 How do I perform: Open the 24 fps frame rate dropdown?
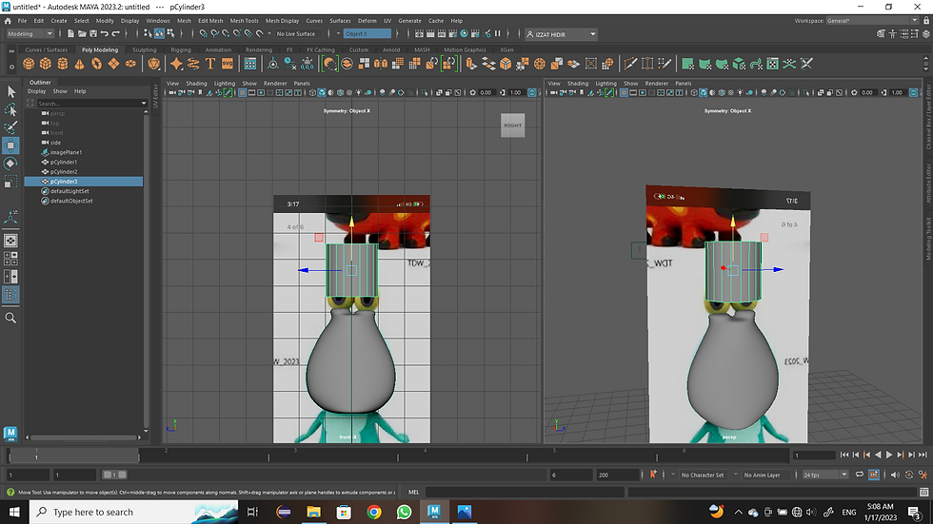824,475
